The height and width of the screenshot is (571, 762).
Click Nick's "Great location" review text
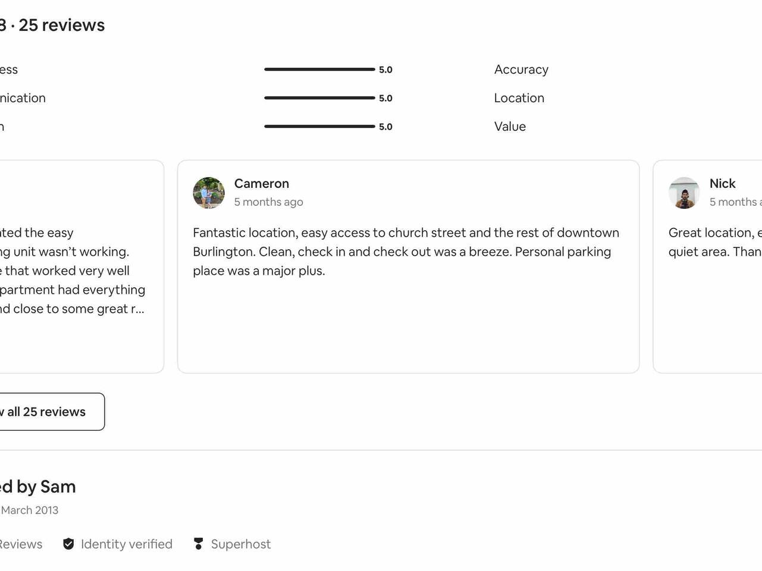[x=714, y=242]
